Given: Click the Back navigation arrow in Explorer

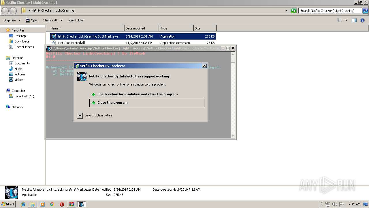Looking at the screenshot, I should point(5,11).
